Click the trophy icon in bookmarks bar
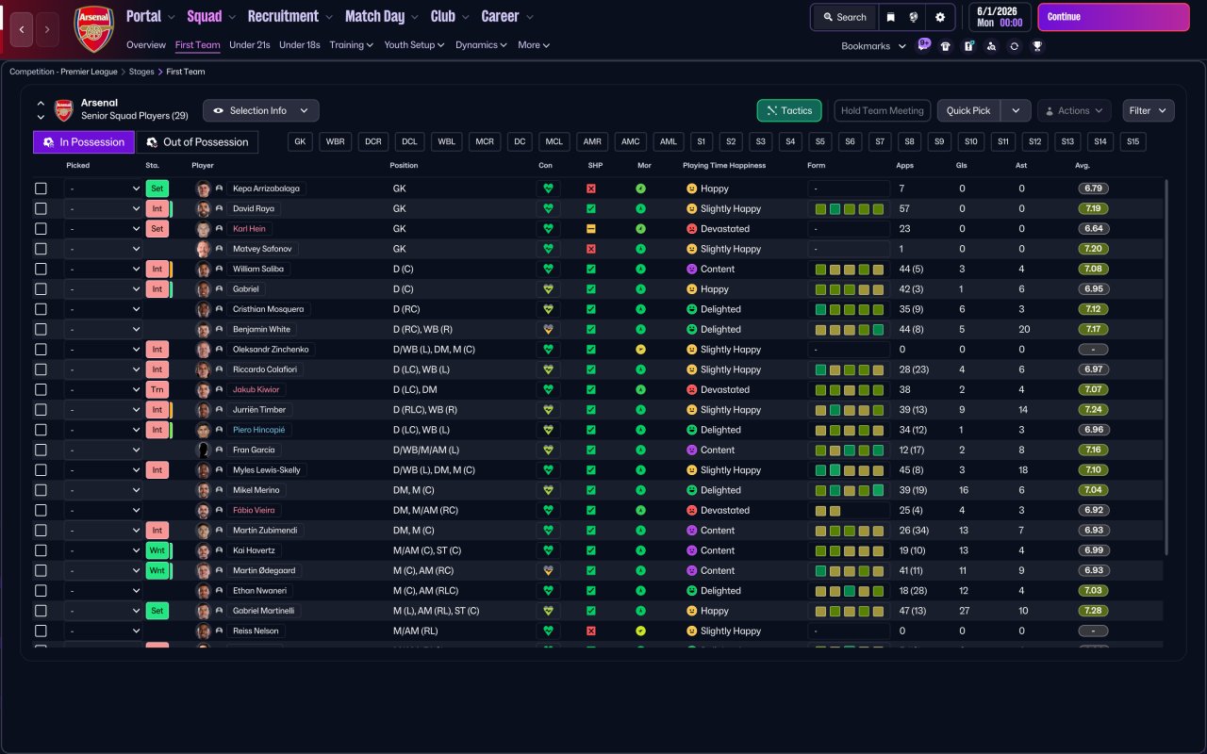Viewport: 1207px width, 754px height. pyautogui.click(x=1037, y=46)
